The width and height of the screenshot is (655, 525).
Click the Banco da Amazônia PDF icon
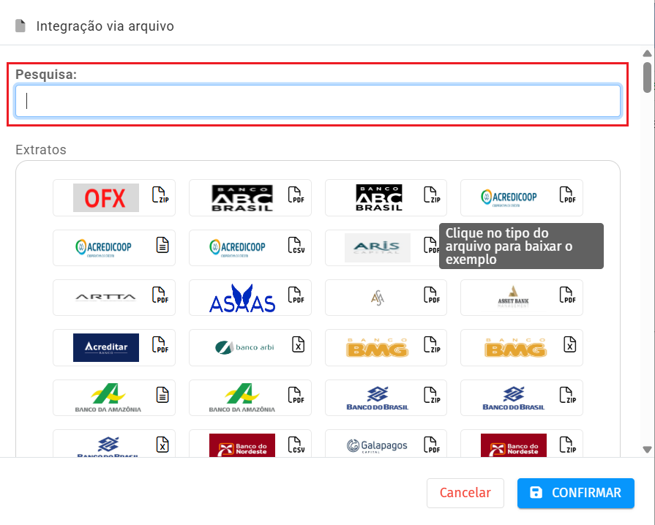coord(296,397)
